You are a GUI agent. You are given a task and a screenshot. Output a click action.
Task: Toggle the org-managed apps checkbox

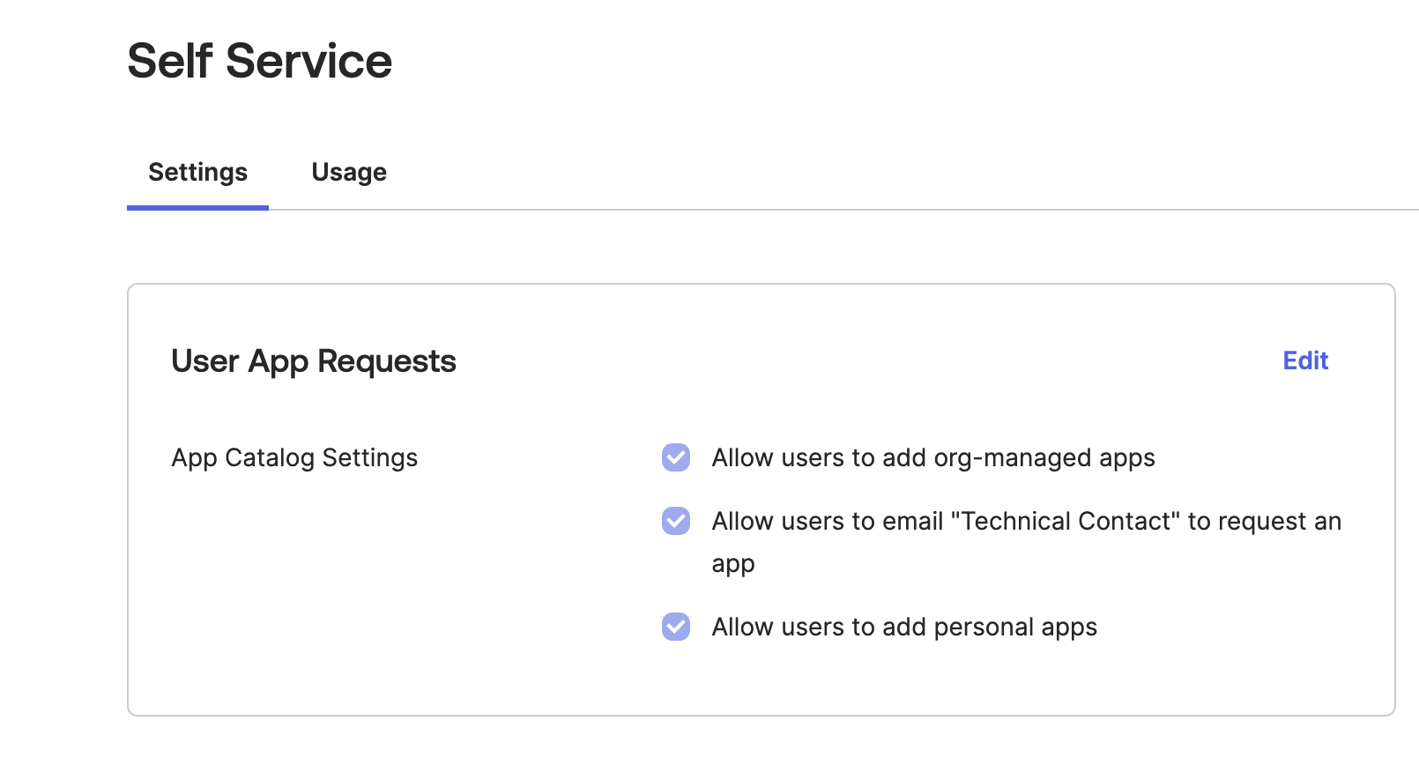676,457
